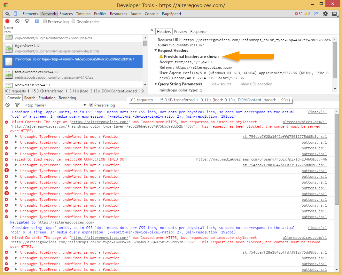Screen dimensions: 342x275
Task: Switch to the Resources panel
Action: [x=119, y=14]
